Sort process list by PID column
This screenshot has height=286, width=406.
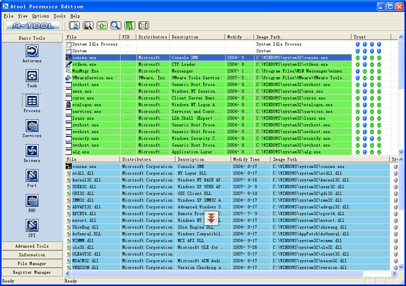[128, 37]
